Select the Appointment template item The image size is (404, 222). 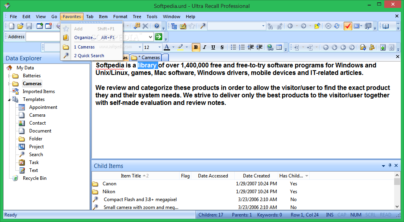click(43, 107)
